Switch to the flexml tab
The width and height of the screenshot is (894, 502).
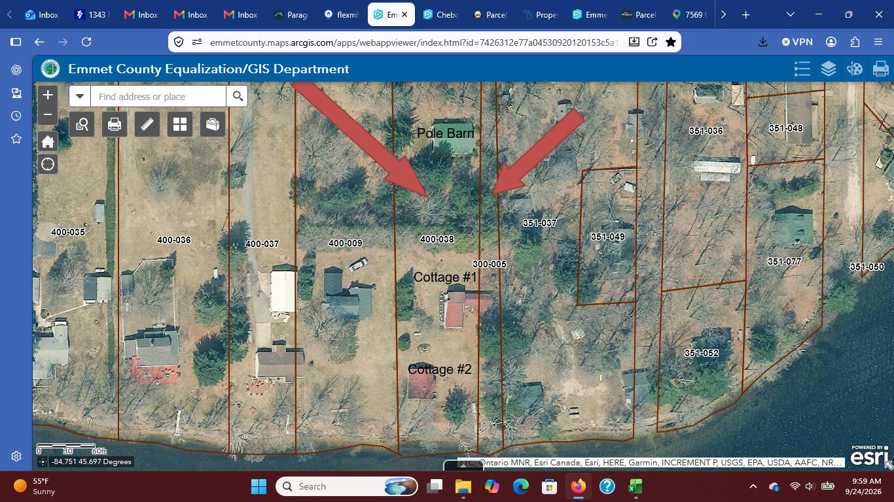pos(341,14)
